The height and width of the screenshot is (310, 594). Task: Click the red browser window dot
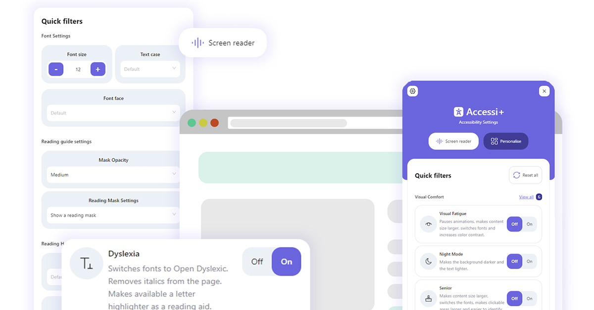pyautogui.click(x=214, y=123)
